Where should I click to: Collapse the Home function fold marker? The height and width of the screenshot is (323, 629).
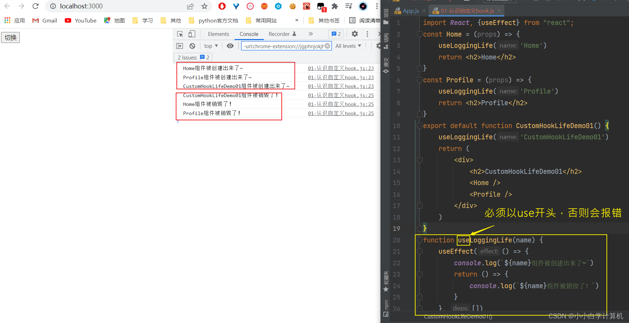coord(420,34)
